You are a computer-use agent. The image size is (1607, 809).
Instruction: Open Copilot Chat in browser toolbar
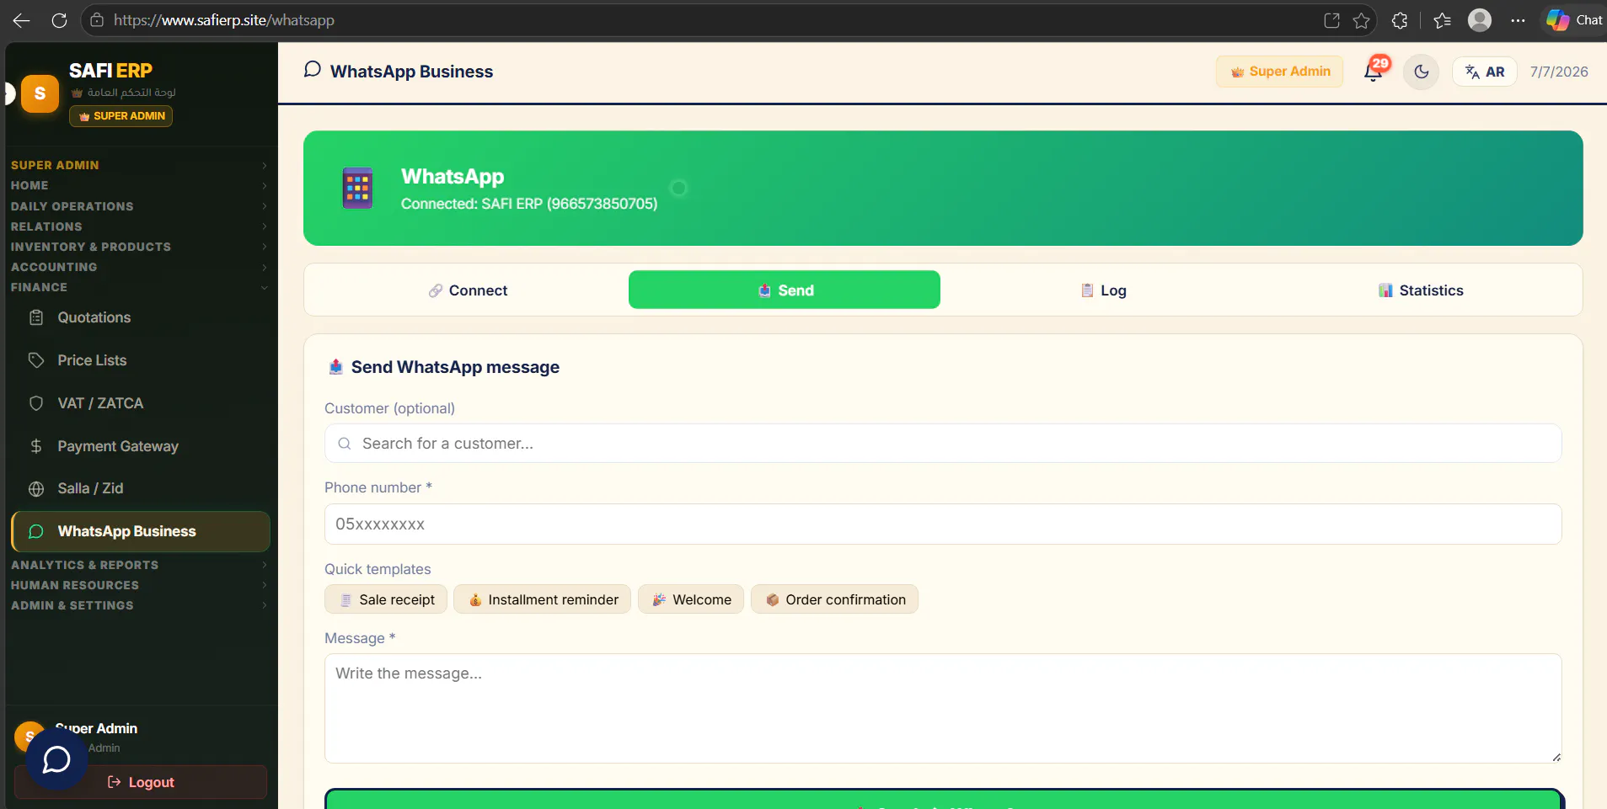click(1574, 20)
